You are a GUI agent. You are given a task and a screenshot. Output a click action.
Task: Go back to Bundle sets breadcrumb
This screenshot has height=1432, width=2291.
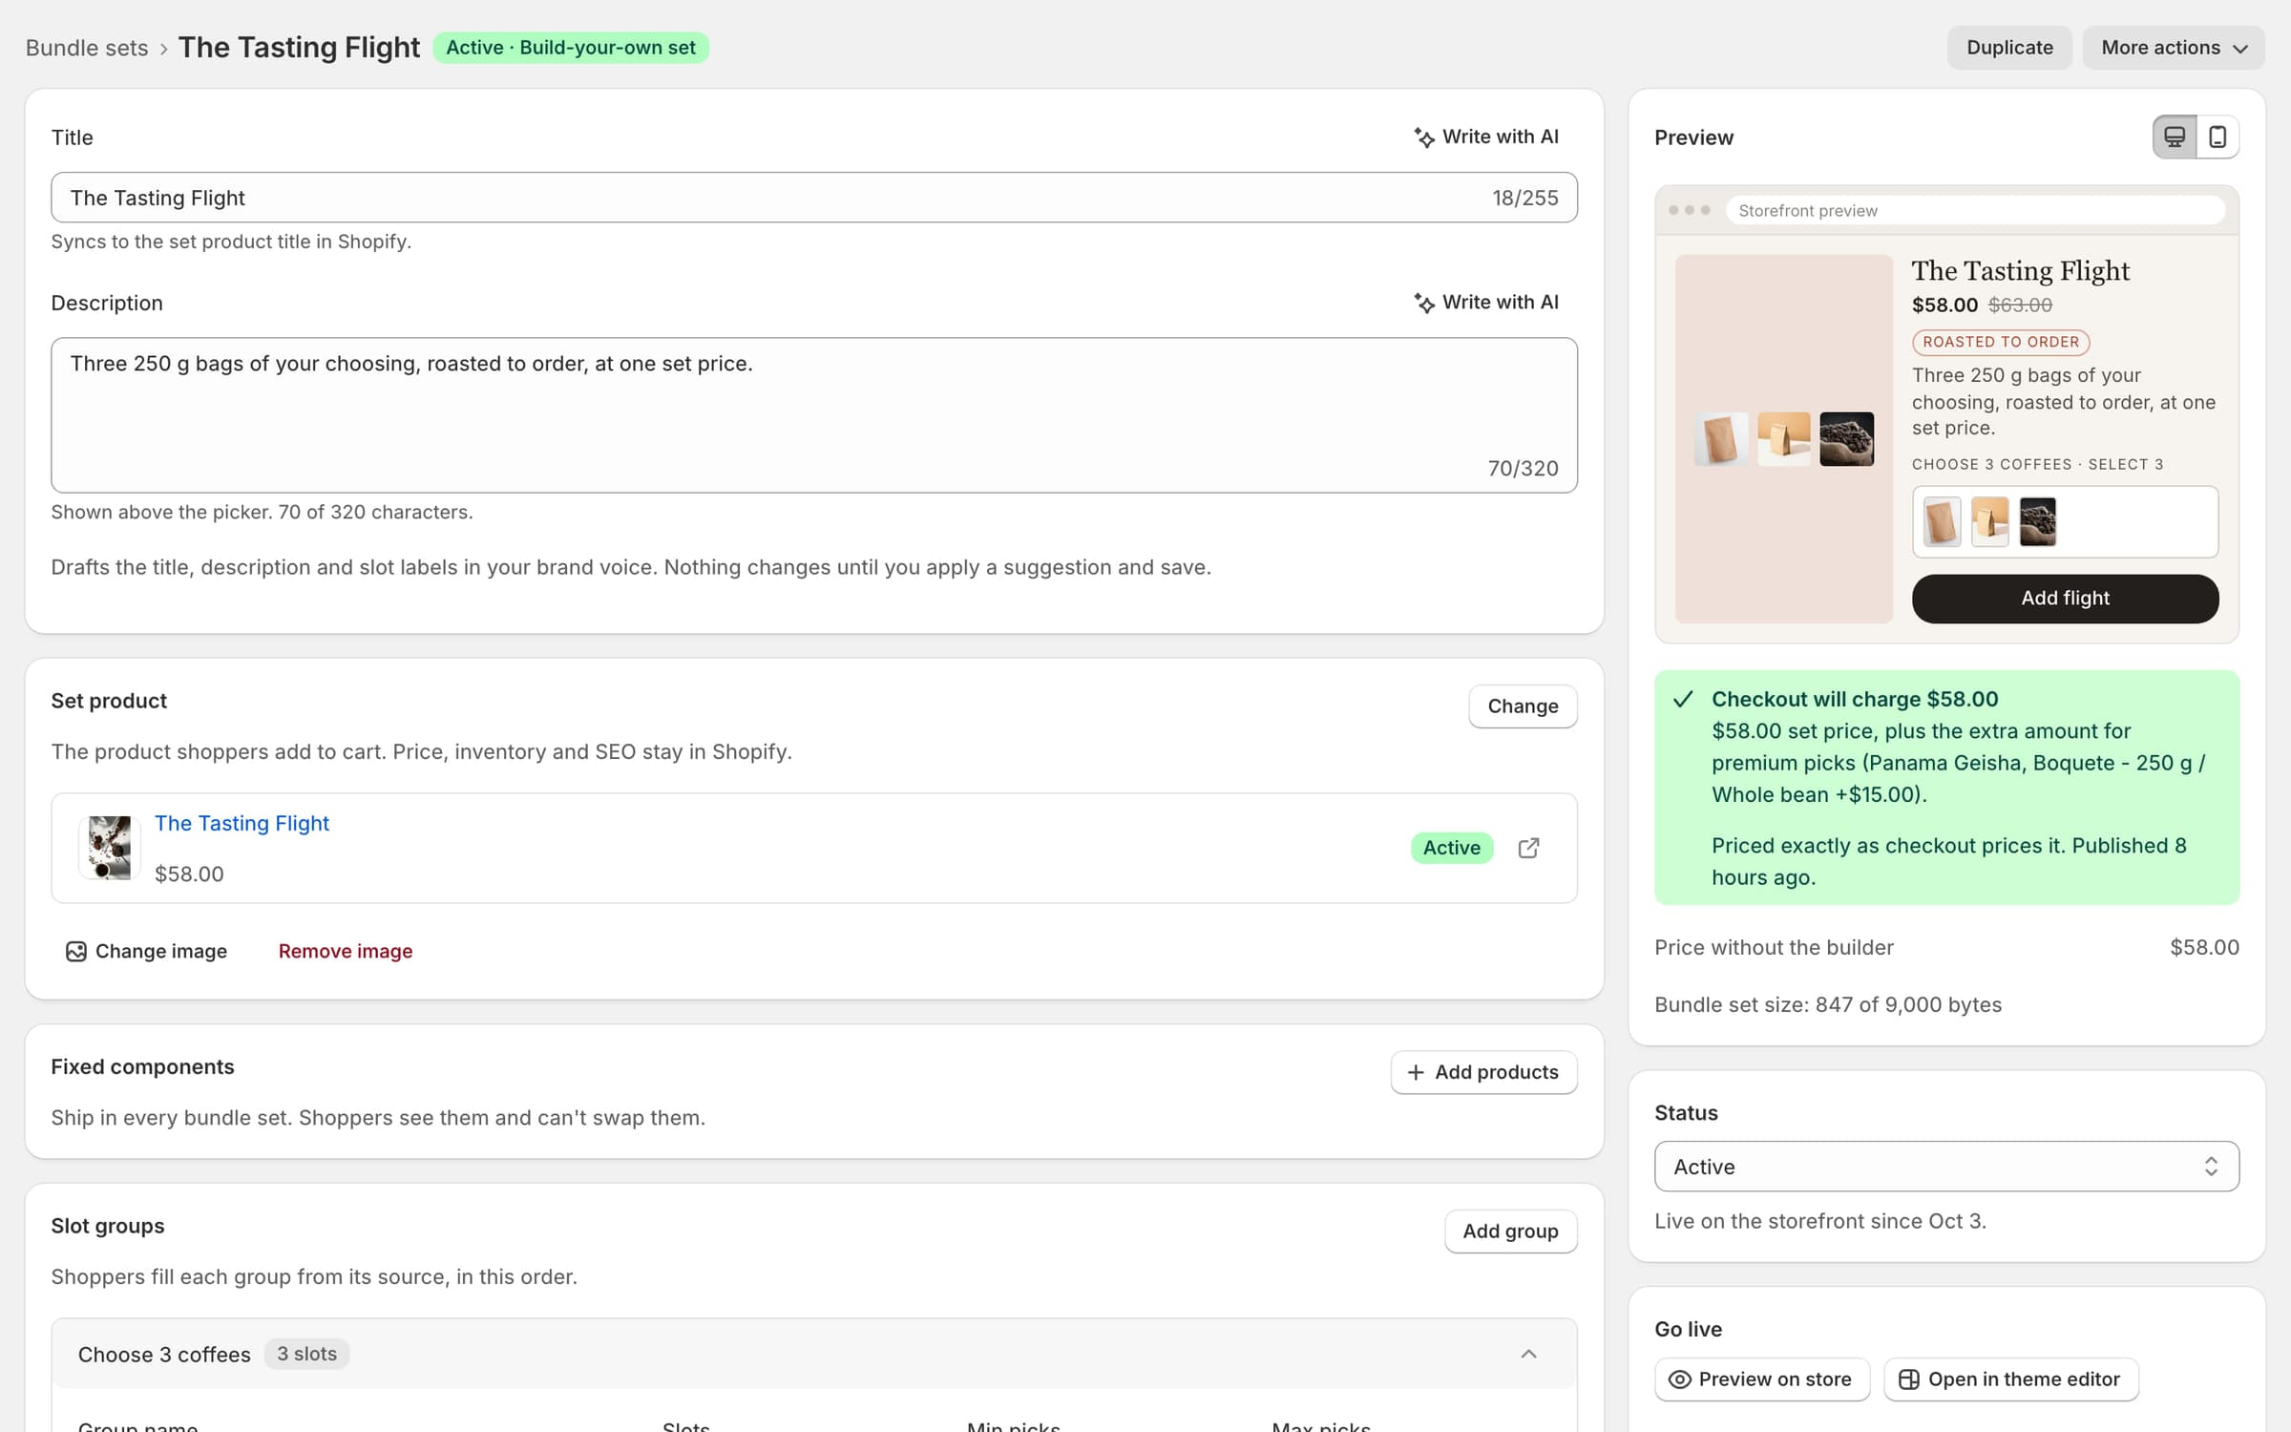[x=87, y=48]
